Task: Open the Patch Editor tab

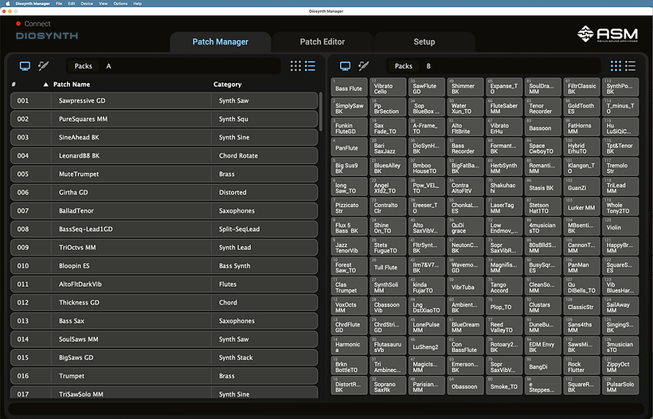Action: click(323, 41)
